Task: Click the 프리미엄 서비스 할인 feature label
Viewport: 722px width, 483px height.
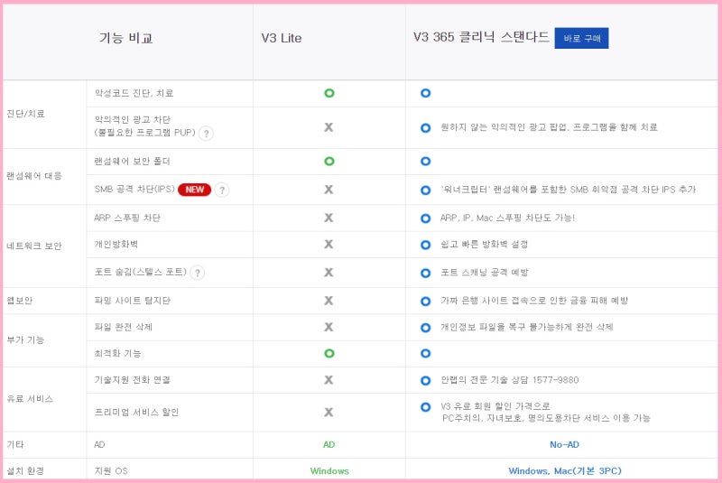Action: pyautogui.click(x=136, y=413)
